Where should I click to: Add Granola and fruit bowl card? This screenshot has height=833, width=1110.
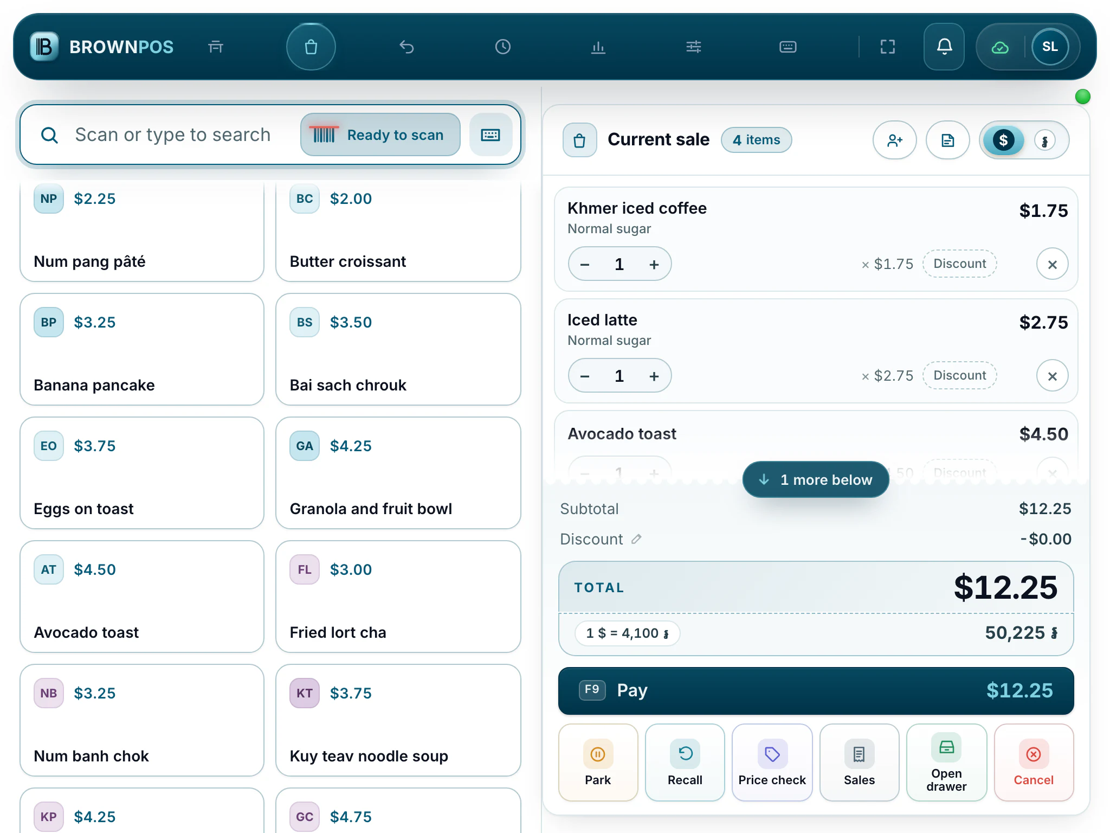[x=398, y=473]
